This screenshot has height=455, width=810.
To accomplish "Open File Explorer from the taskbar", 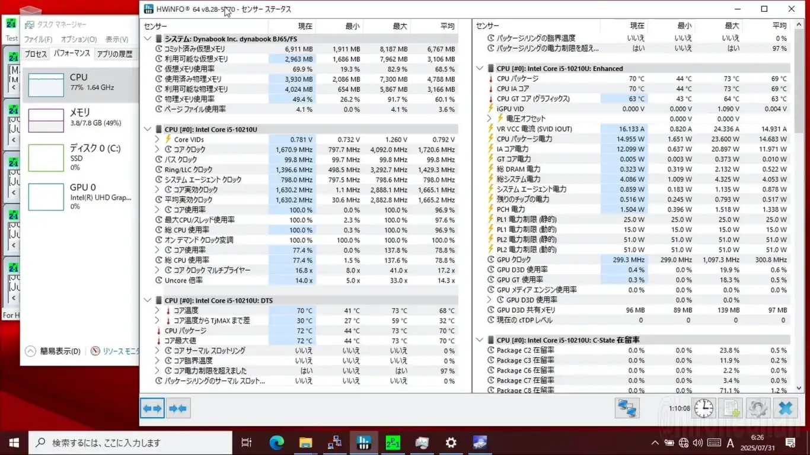I will [305, 442].
